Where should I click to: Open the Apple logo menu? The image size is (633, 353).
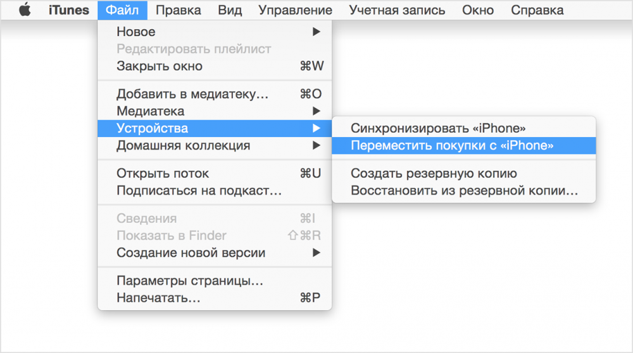(25, 10)
